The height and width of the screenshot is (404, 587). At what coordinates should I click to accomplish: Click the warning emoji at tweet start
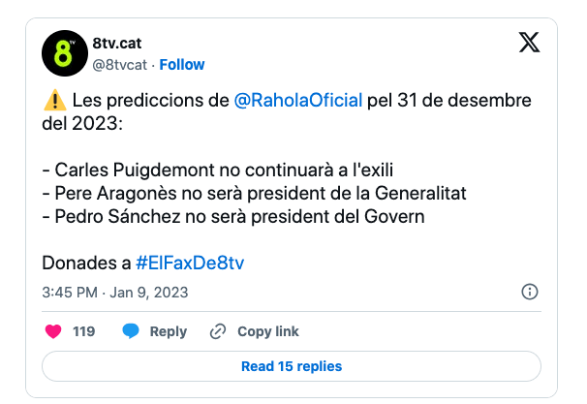pos(54,101)
